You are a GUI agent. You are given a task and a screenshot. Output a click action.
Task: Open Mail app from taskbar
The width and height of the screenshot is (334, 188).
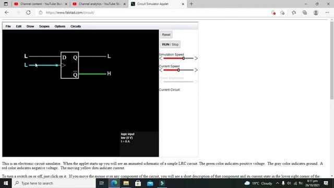150,183
